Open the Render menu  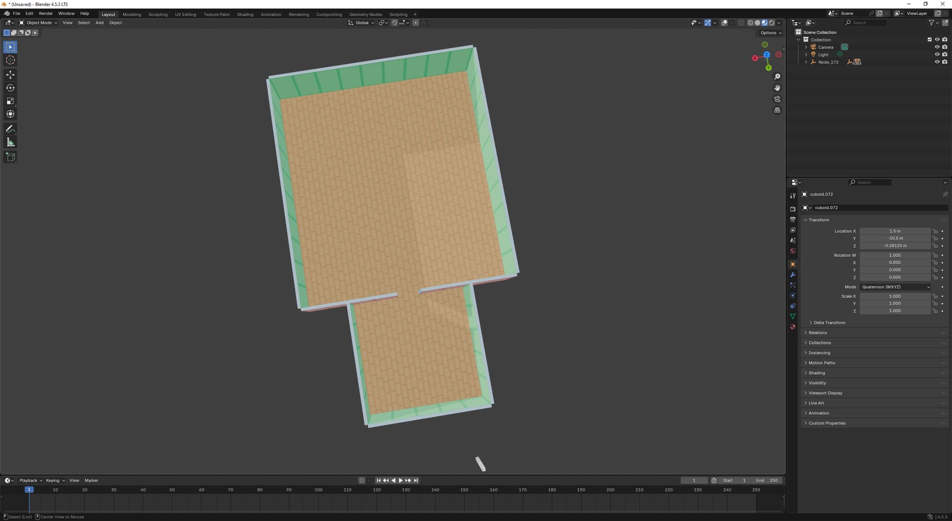click(x=46, y=13)
